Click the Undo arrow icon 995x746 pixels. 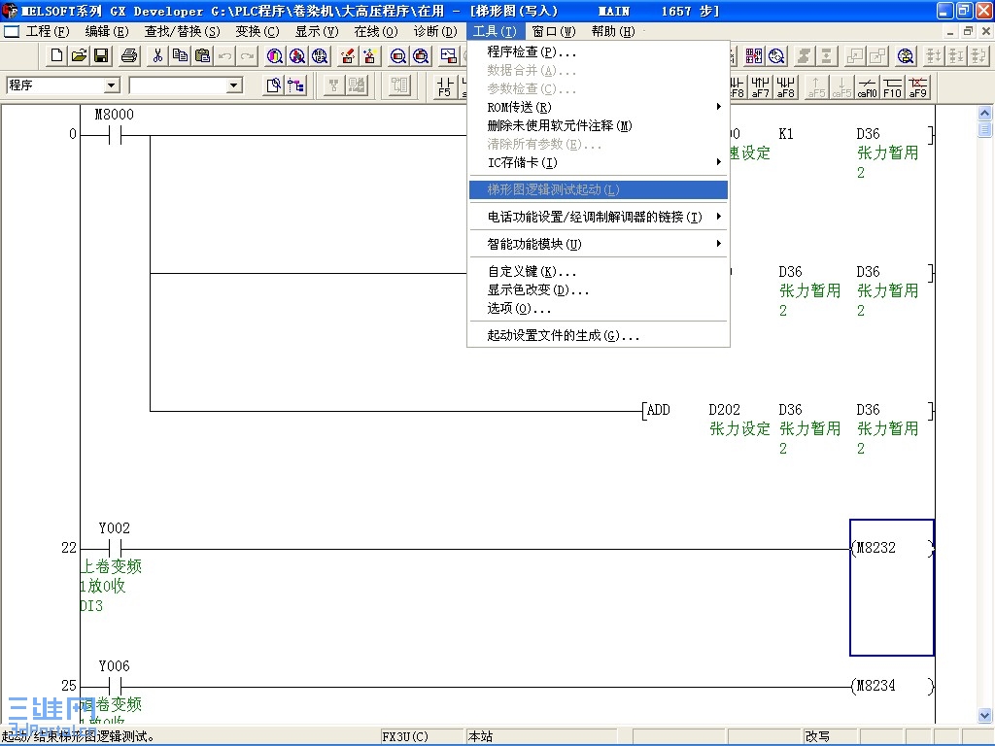[x=224, y=55]
